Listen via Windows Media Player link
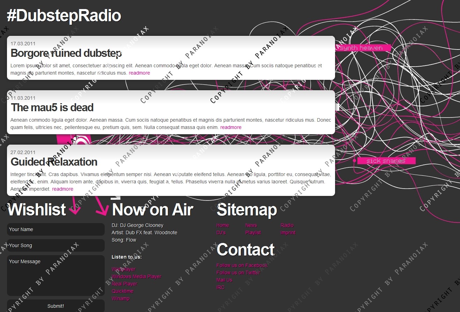The height and width of the screenshot is (312, 460). pyautogui.click(x=136, y=277)
